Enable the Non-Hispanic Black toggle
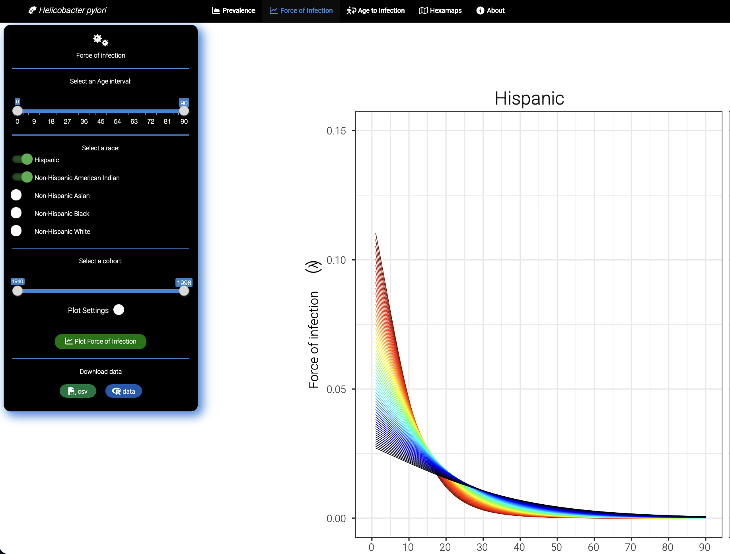This screenshot has height=554, width=730. tap(16, 213)
